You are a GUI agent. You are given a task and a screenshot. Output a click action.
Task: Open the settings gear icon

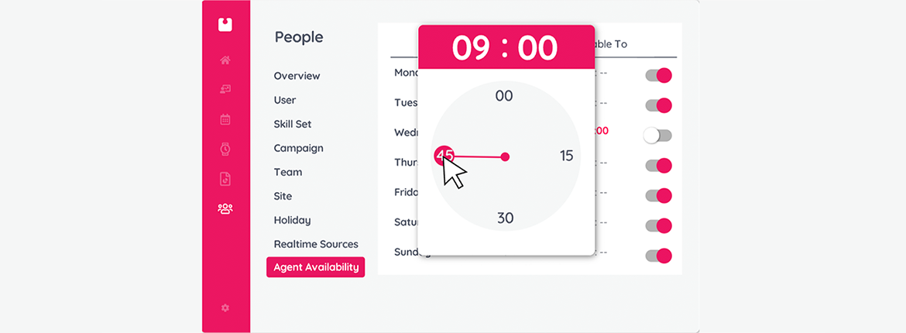point(225,308)
